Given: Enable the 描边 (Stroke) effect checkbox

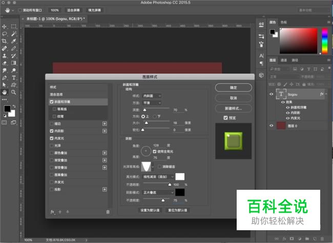Looking at the screenshot, I should 52,124.
